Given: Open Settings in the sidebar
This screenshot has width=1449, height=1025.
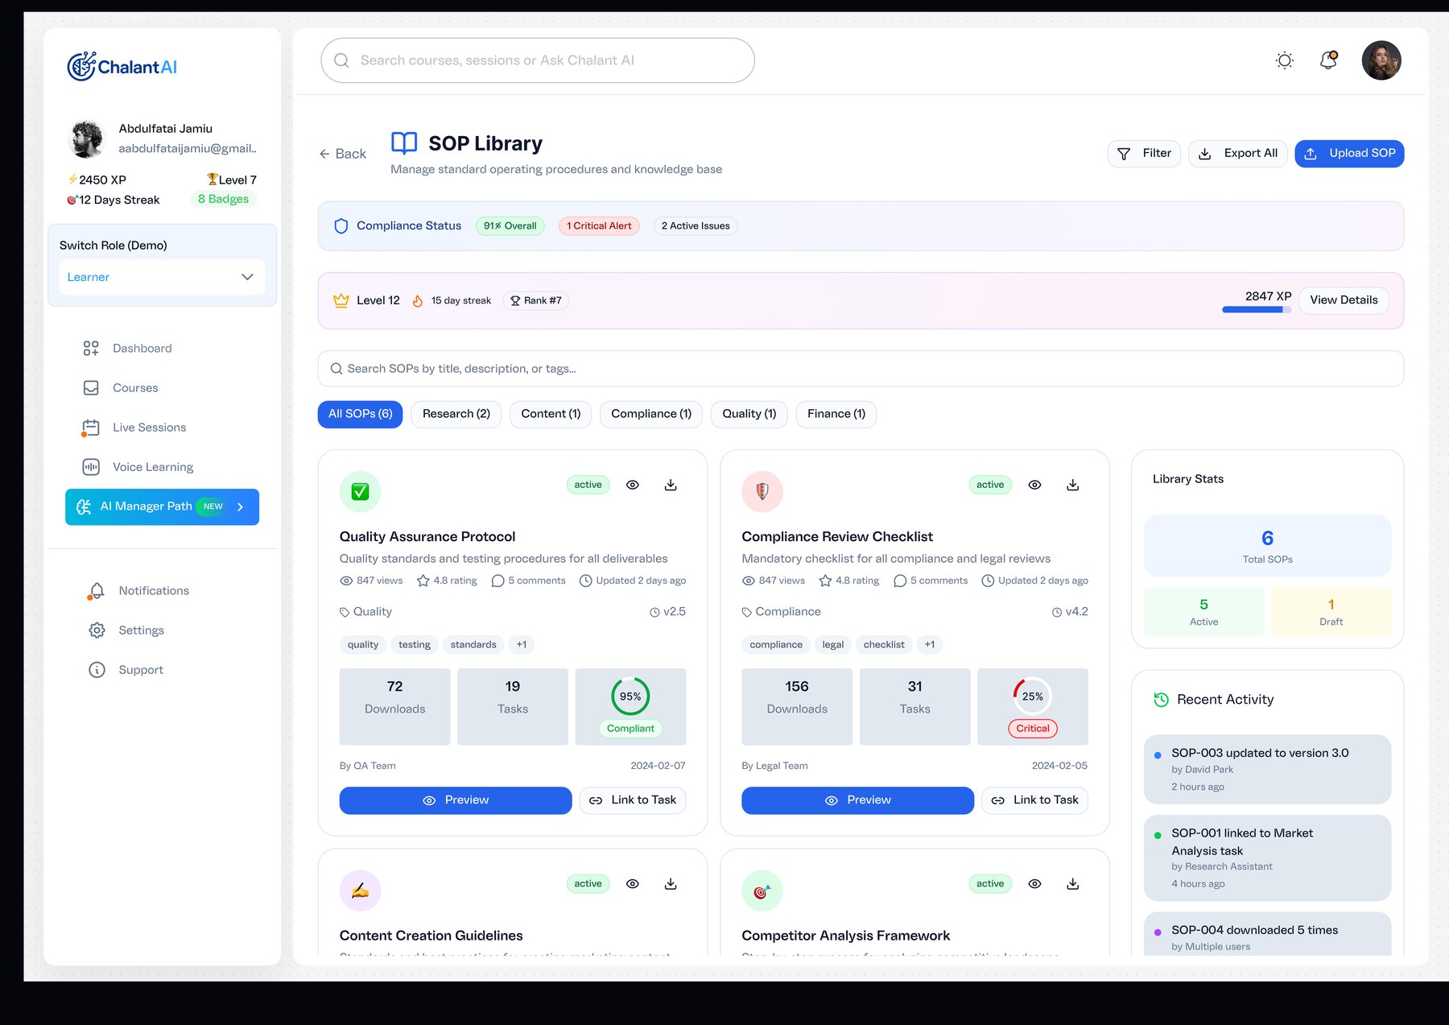Looking at the screenshot, I should click(141, 630).
